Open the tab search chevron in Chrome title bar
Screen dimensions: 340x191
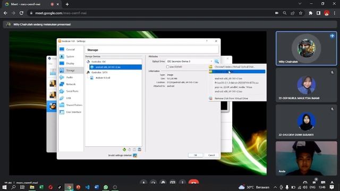tap(300, 4)
